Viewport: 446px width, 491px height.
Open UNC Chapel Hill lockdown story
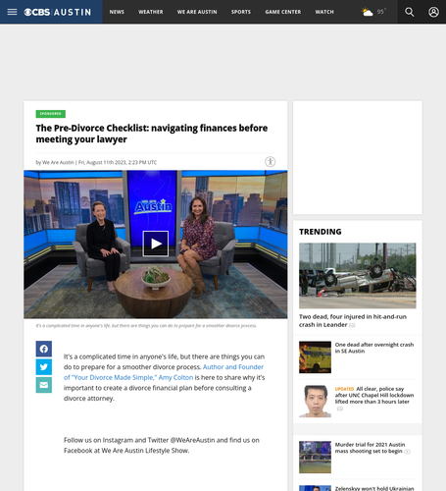point(374,395)
